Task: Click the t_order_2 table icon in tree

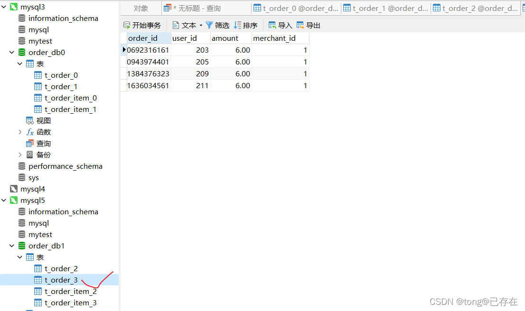Action: (38, 268)
